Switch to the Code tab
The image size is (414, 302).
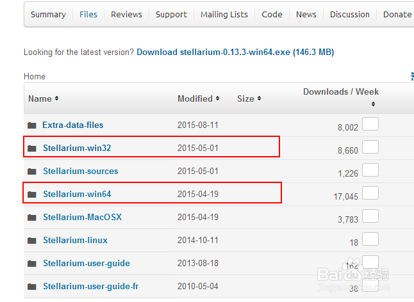point(272,15)
